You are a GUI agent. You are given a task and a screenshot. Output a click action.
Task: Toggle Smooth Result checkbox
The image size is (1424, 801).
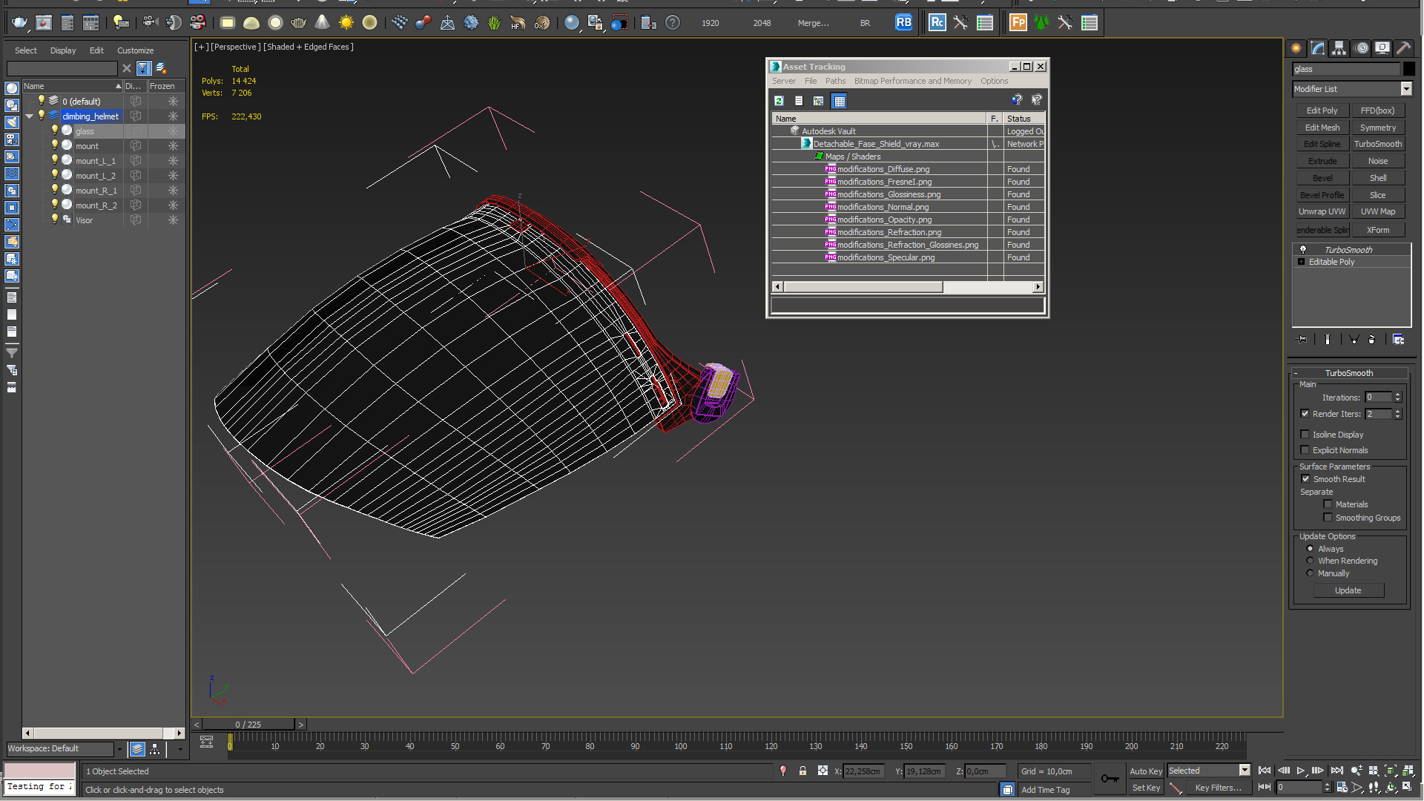pyautogui.click(x=1305, y=479)
